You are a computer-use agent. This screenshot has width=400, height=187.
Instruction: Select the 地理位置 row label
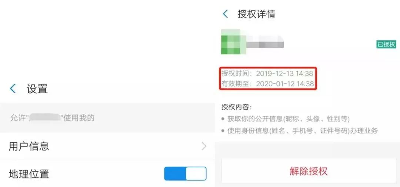(29, 174)
